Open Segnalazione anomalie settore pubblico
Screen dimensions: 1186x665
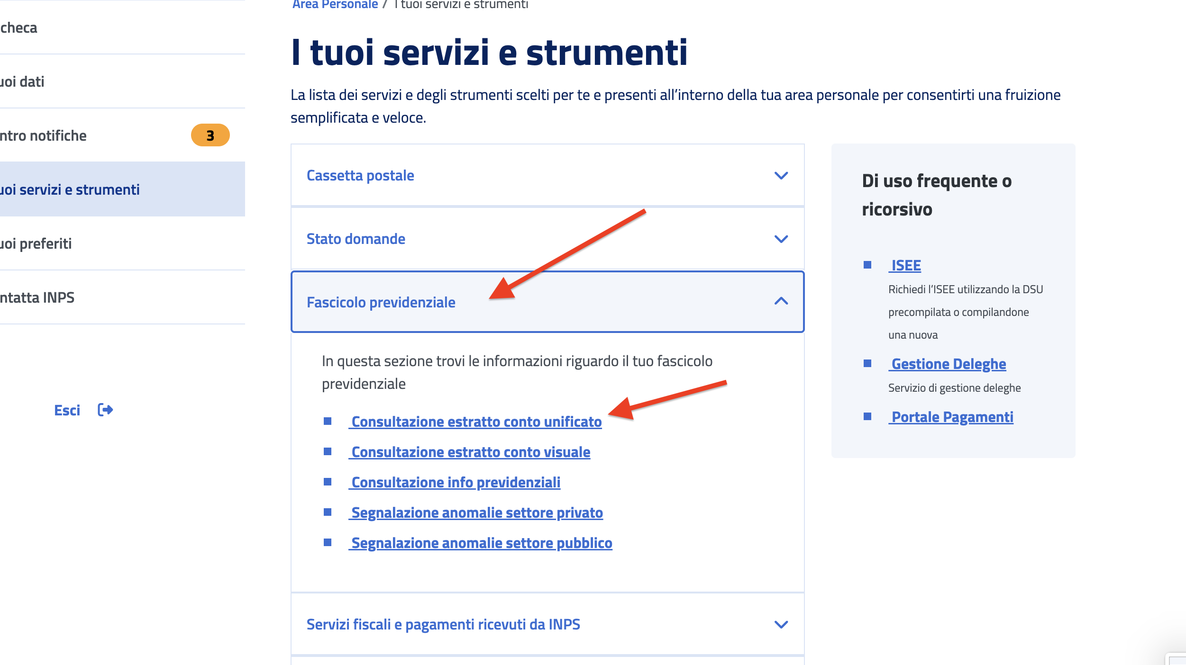click(481, 543)
